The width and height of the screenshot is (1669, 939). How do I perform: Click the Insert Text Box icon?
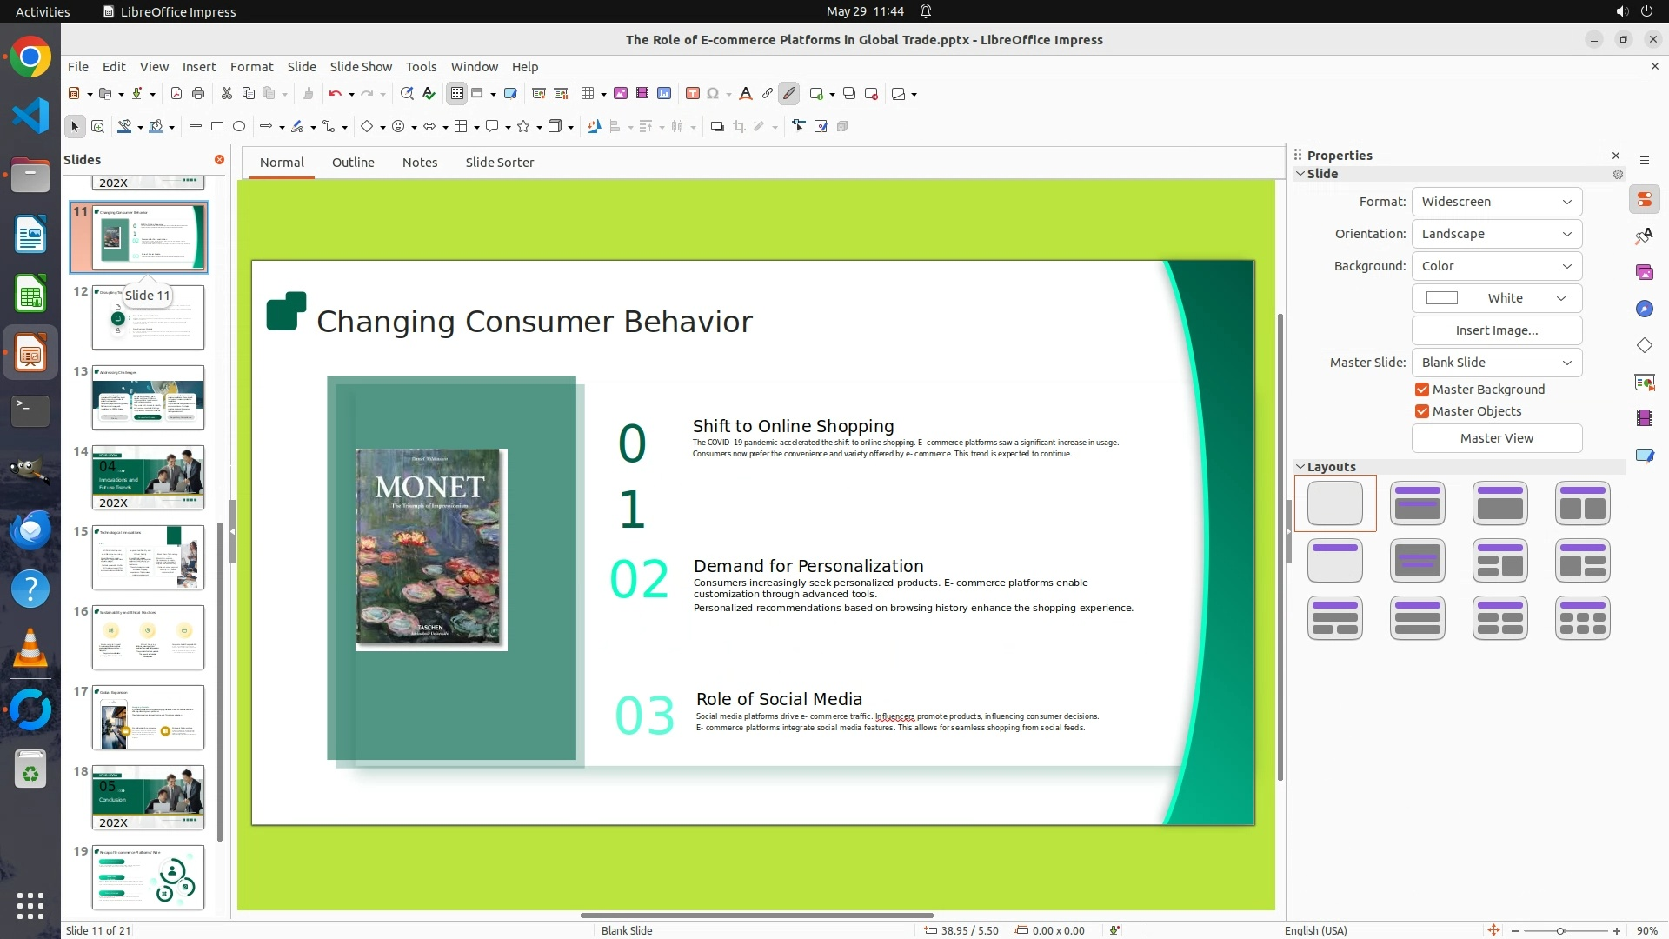692,94
